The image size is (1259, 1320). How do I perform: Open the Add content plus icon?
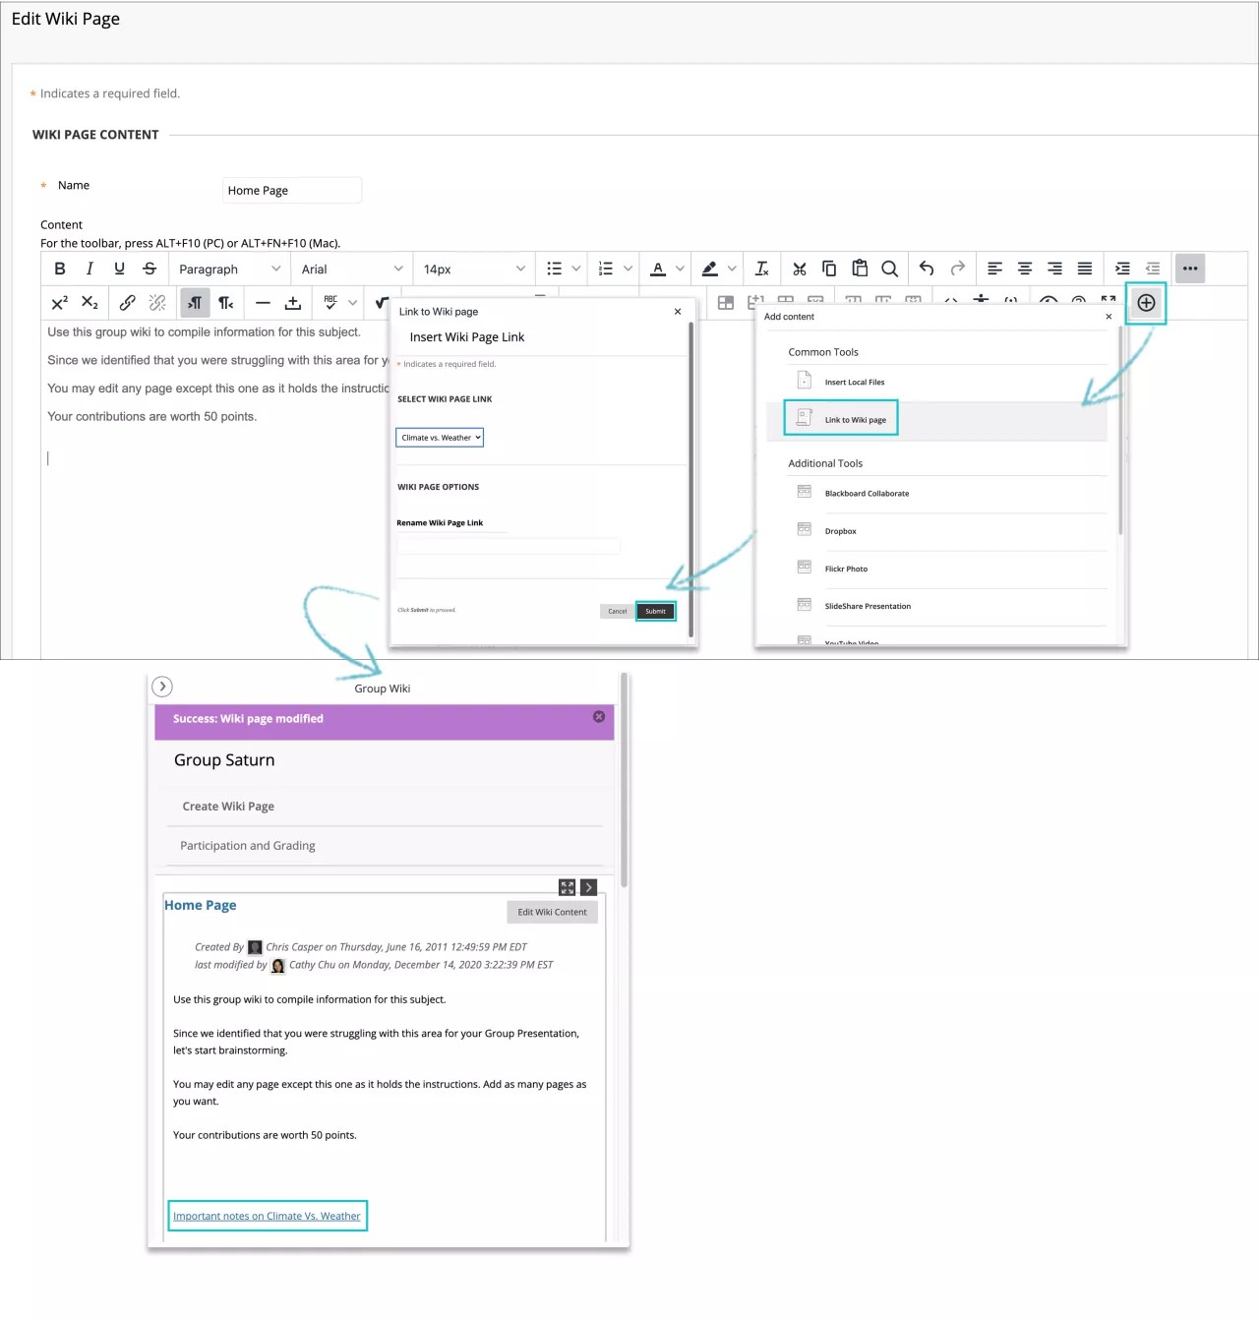pos(1145,302)
